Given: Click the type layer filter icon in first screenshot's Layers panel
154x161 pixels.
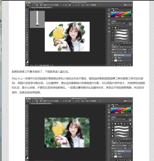Looking at the screenshot, I should pyautogui.click(x=125, y=47).
